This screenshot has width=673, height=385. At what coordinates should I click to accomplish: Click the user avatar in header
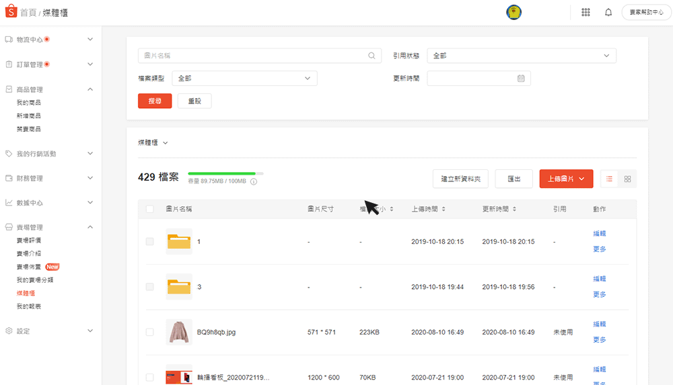(x=513, y=12)
